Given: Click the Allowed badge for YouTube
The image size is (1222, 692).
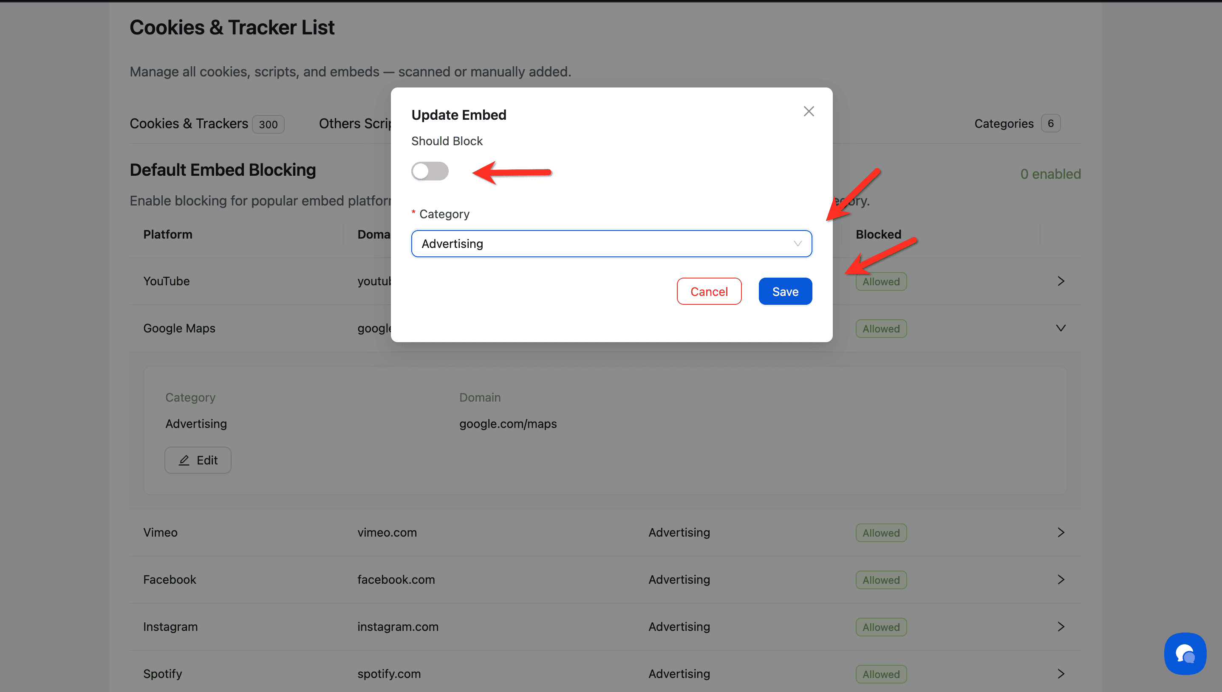Looking at the screenshot, I should point(881,281).
